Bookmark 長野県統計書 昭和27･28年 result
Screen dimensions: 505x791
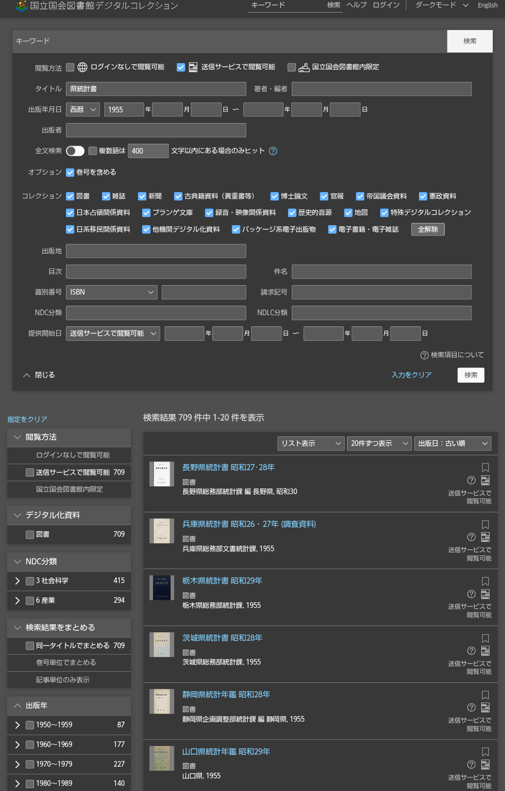(x=485, y=467)
